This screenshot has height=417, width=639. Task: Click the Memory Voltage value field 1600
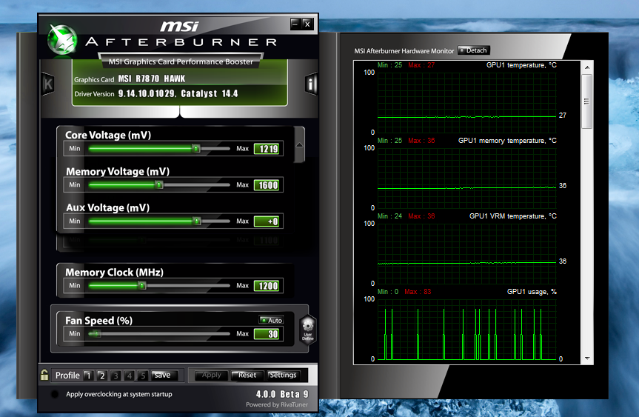coord(268,185)
